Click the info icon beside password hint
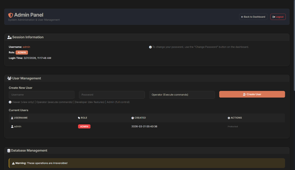 (x=150, y=47)
